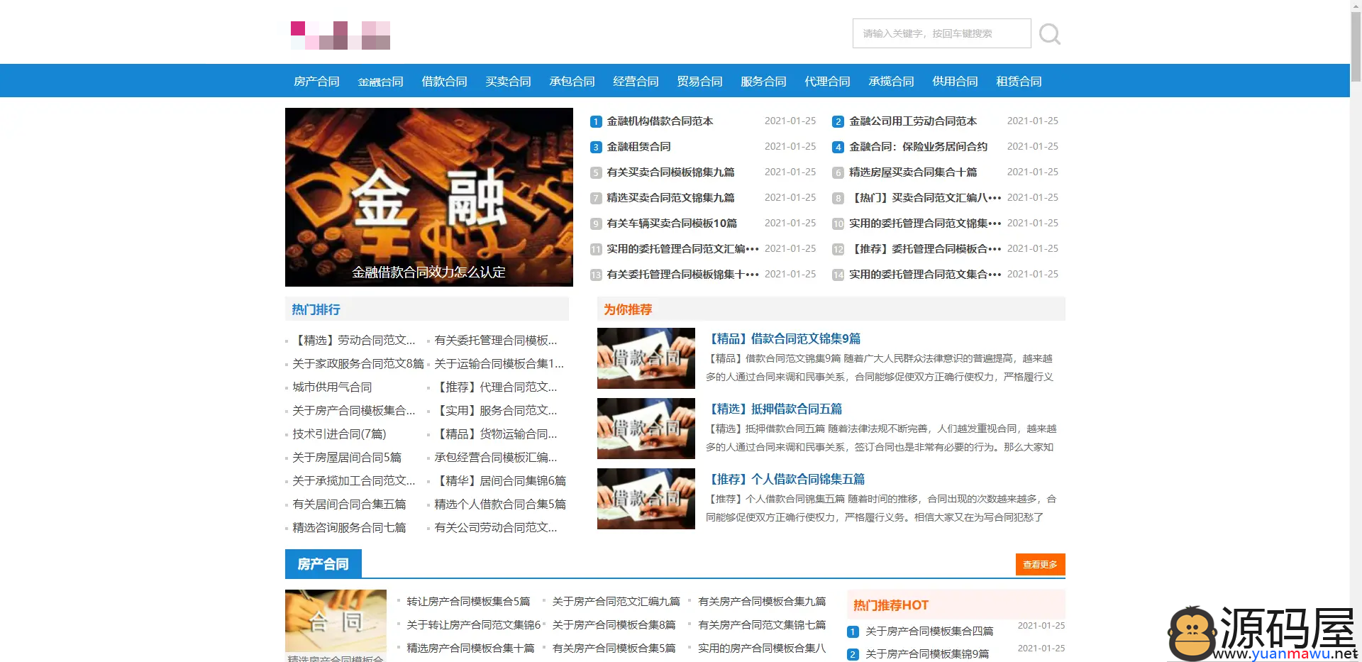Open recommended title 【精品】借款合同范文锦集9篇
Screen dimensions: 1362x662
click(783, 339)
